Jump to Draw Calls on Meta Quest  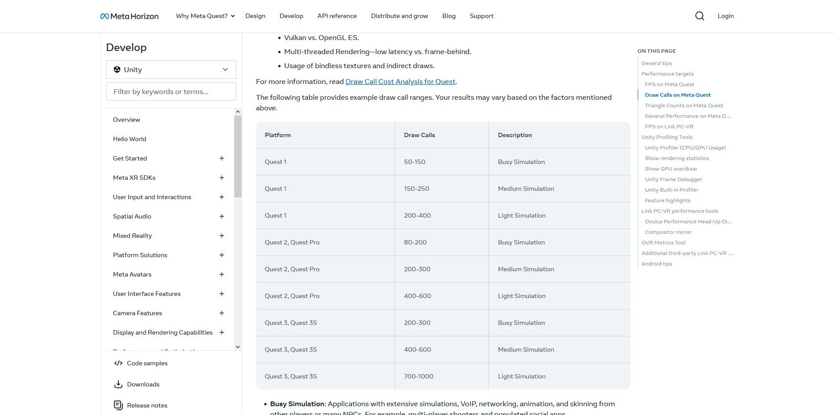[678, 95]
